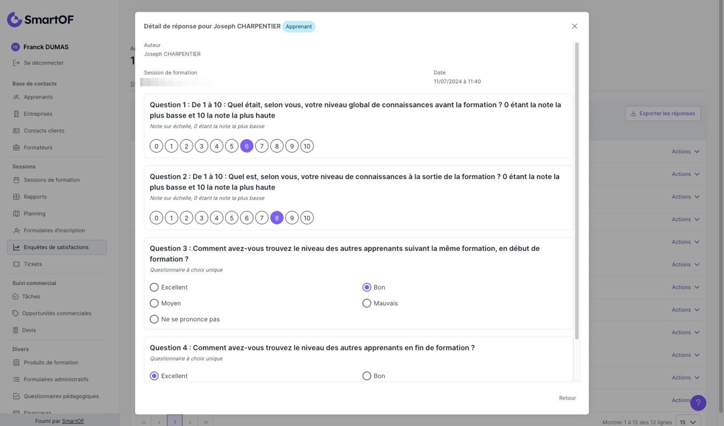The width and height of the screenshot is (724, 426).
Task: Expand the first row Actions dropdown
Action: click(685, 151)
